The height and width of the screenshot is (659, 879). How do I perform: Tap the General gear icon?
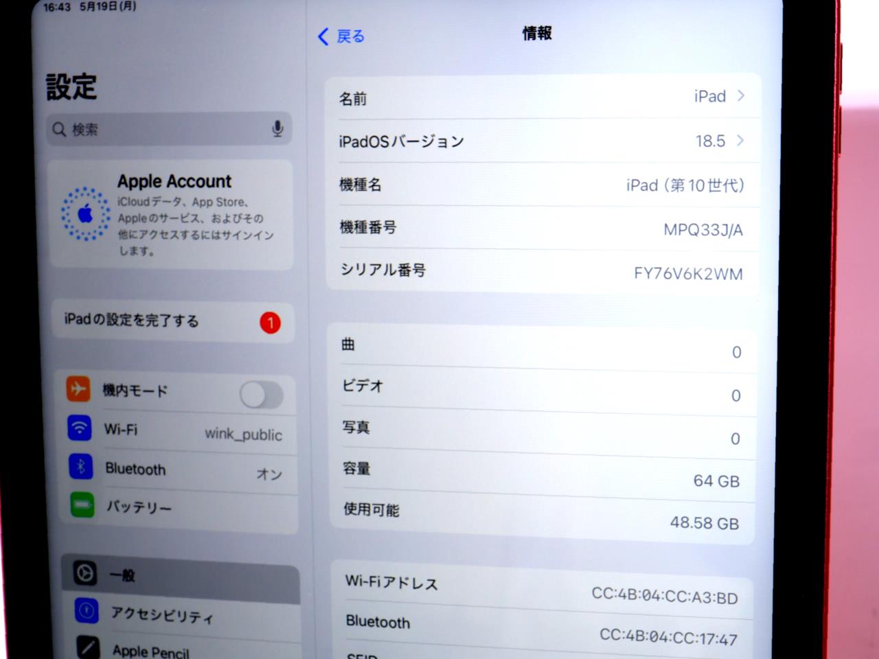[x=85, y=573]
